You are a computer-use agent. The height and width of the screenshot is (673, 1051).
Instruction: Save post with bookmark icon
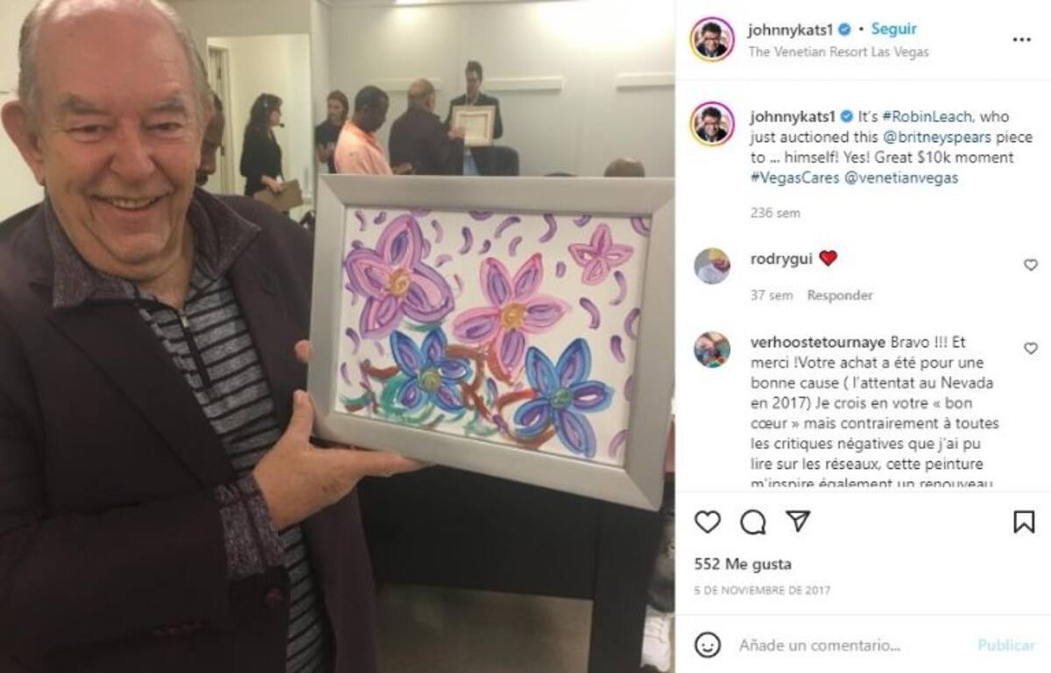pos(1023,522)
